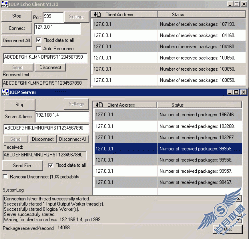Select server row with 98467 packages
This screenshot has width=249, height=239.
pos(169,182)
